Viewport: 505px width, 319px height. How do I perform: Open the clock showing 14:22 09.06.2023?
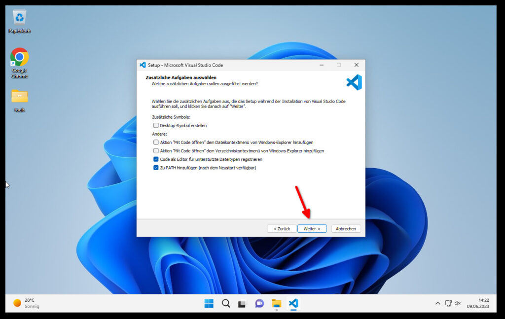[x=478, y=303]
